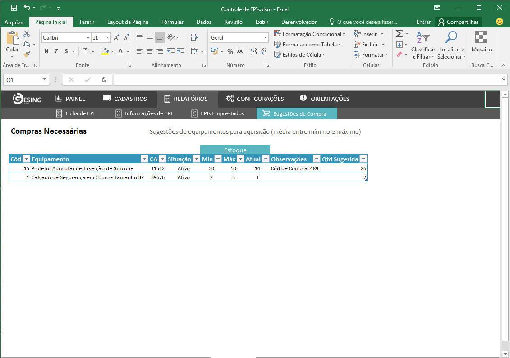Toggle bold formatting (N)
Viewport: 510px width, 358px height.
(x=46, y=51)
